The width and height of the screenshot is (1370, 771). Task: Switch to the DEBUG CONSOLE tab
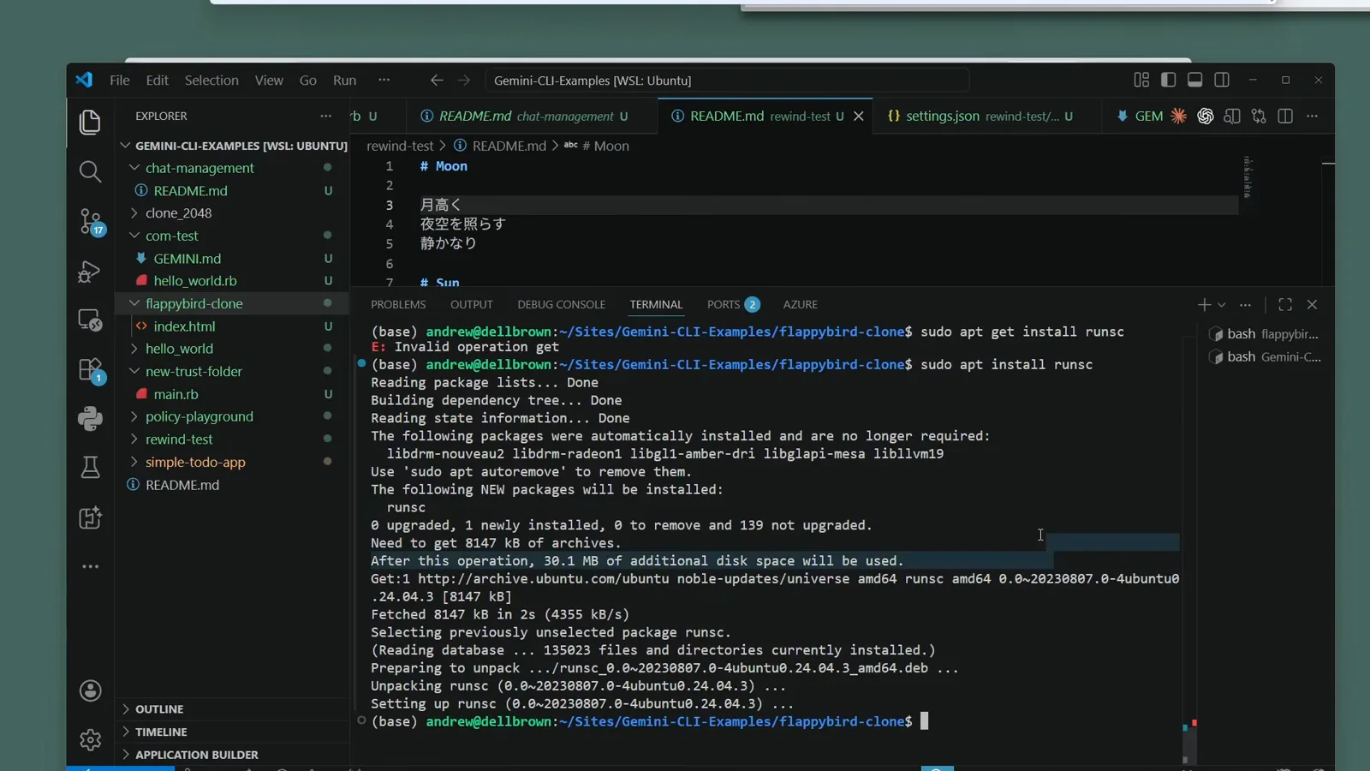[x=562, y=304]
